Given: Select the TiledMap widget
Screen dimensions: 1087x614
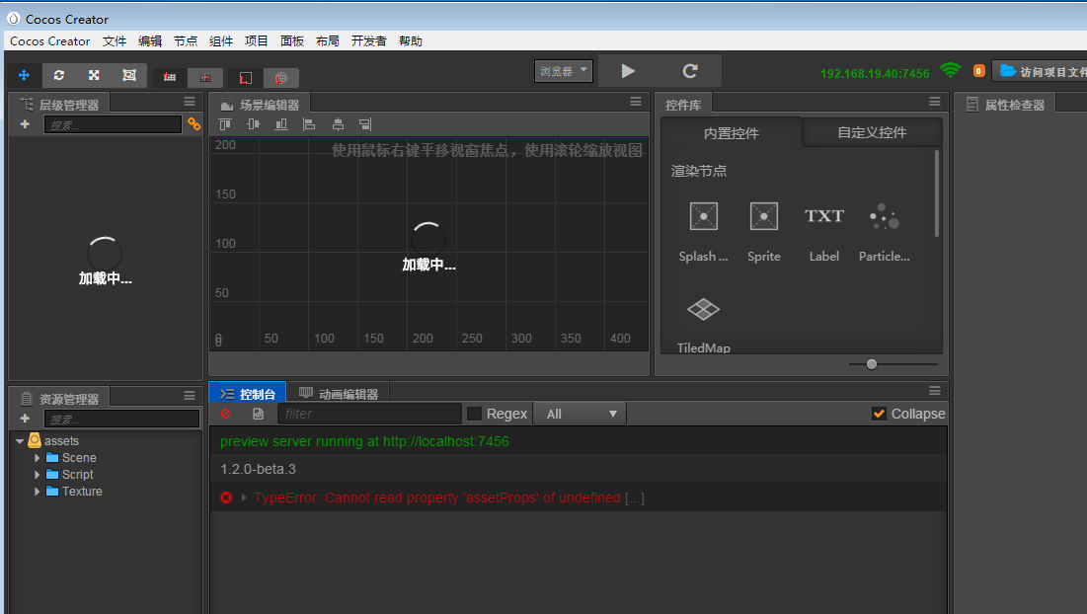Looking at the screenshot, I should coord(703,325).
